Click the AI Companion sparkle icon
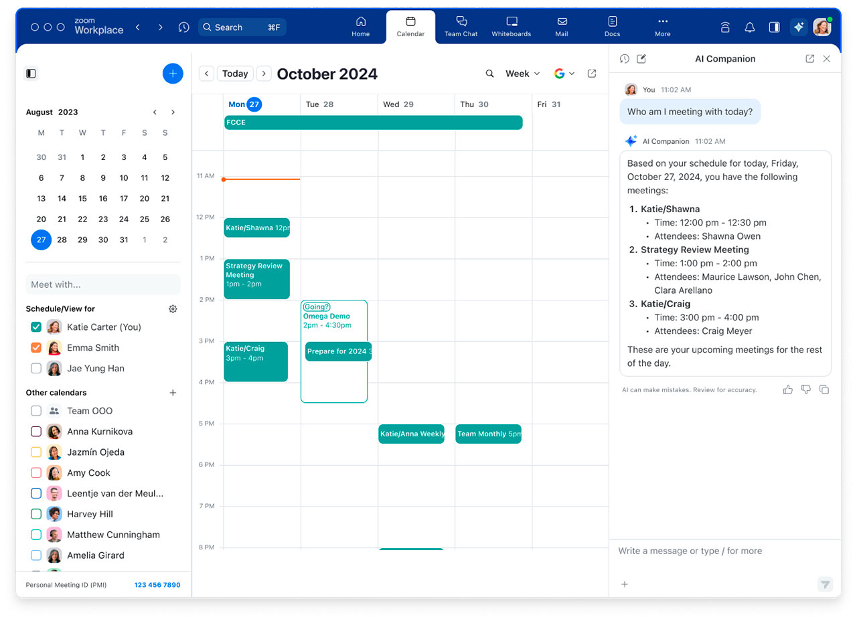 click(798, 27)
